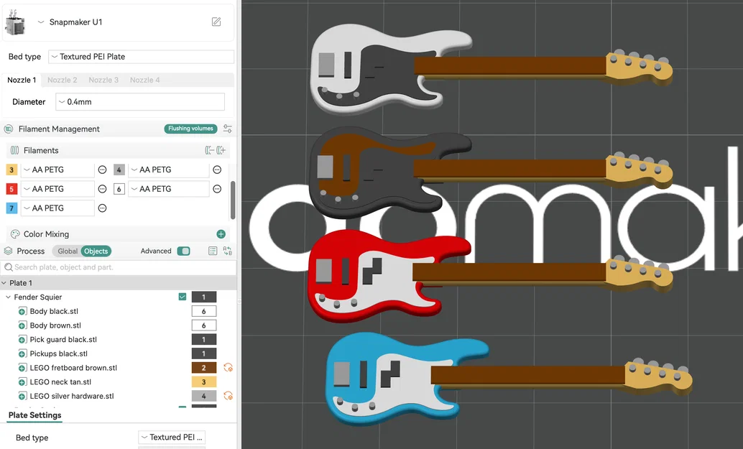Open filament 7 AA PETG dropdown
This screenshot has height=449, width=743.
pos(57,208)
